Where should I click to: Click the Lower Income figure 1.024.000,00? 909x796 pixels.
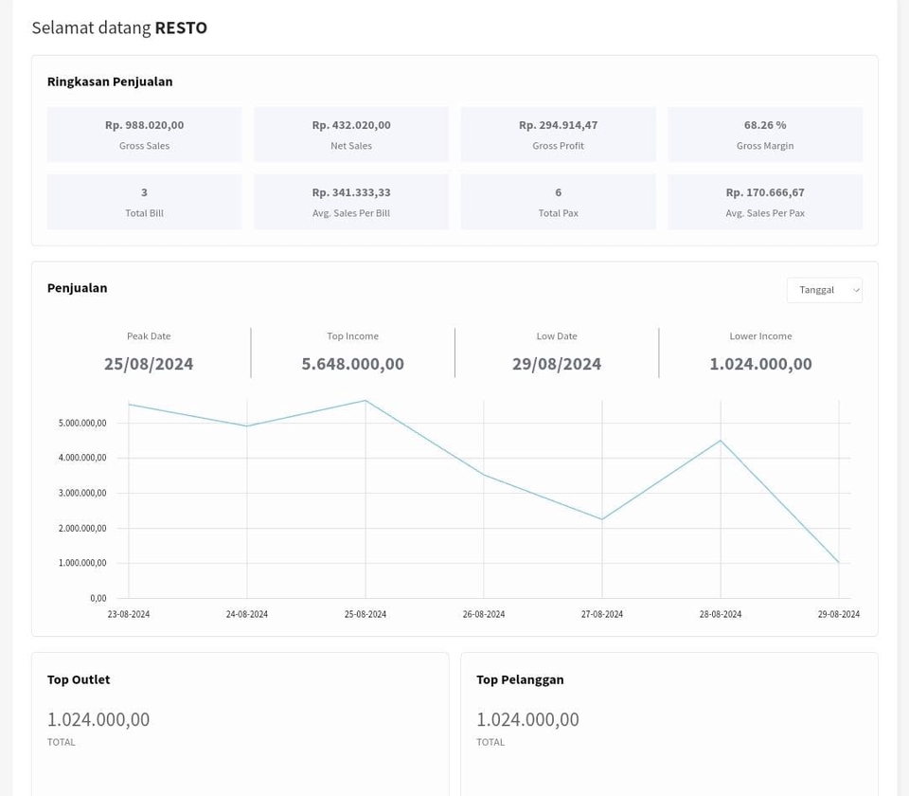tap(760, 364)
